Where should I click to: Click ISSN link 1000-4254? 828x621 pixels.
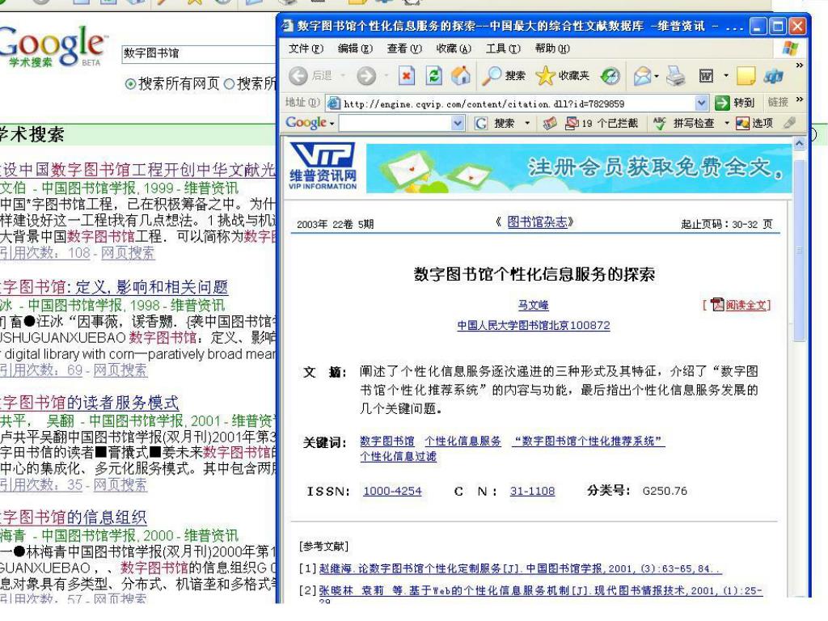[392, 491]
